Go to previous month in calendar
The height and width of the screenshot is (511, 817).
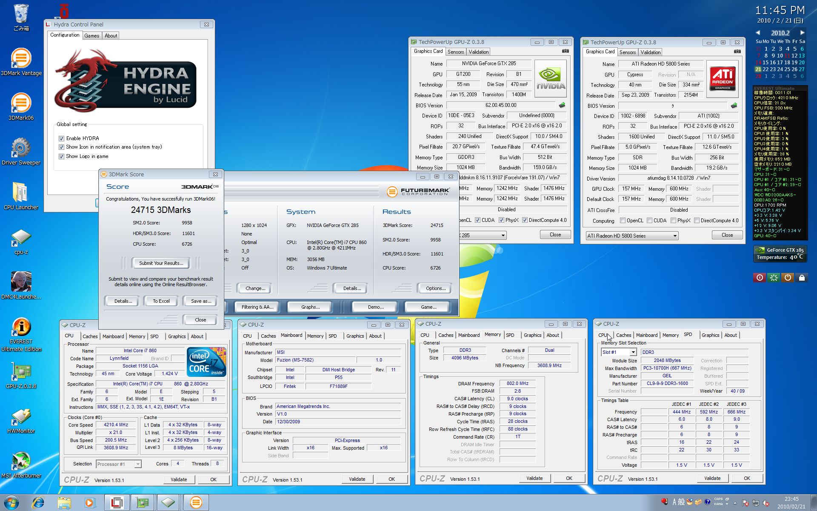(758, 33)
